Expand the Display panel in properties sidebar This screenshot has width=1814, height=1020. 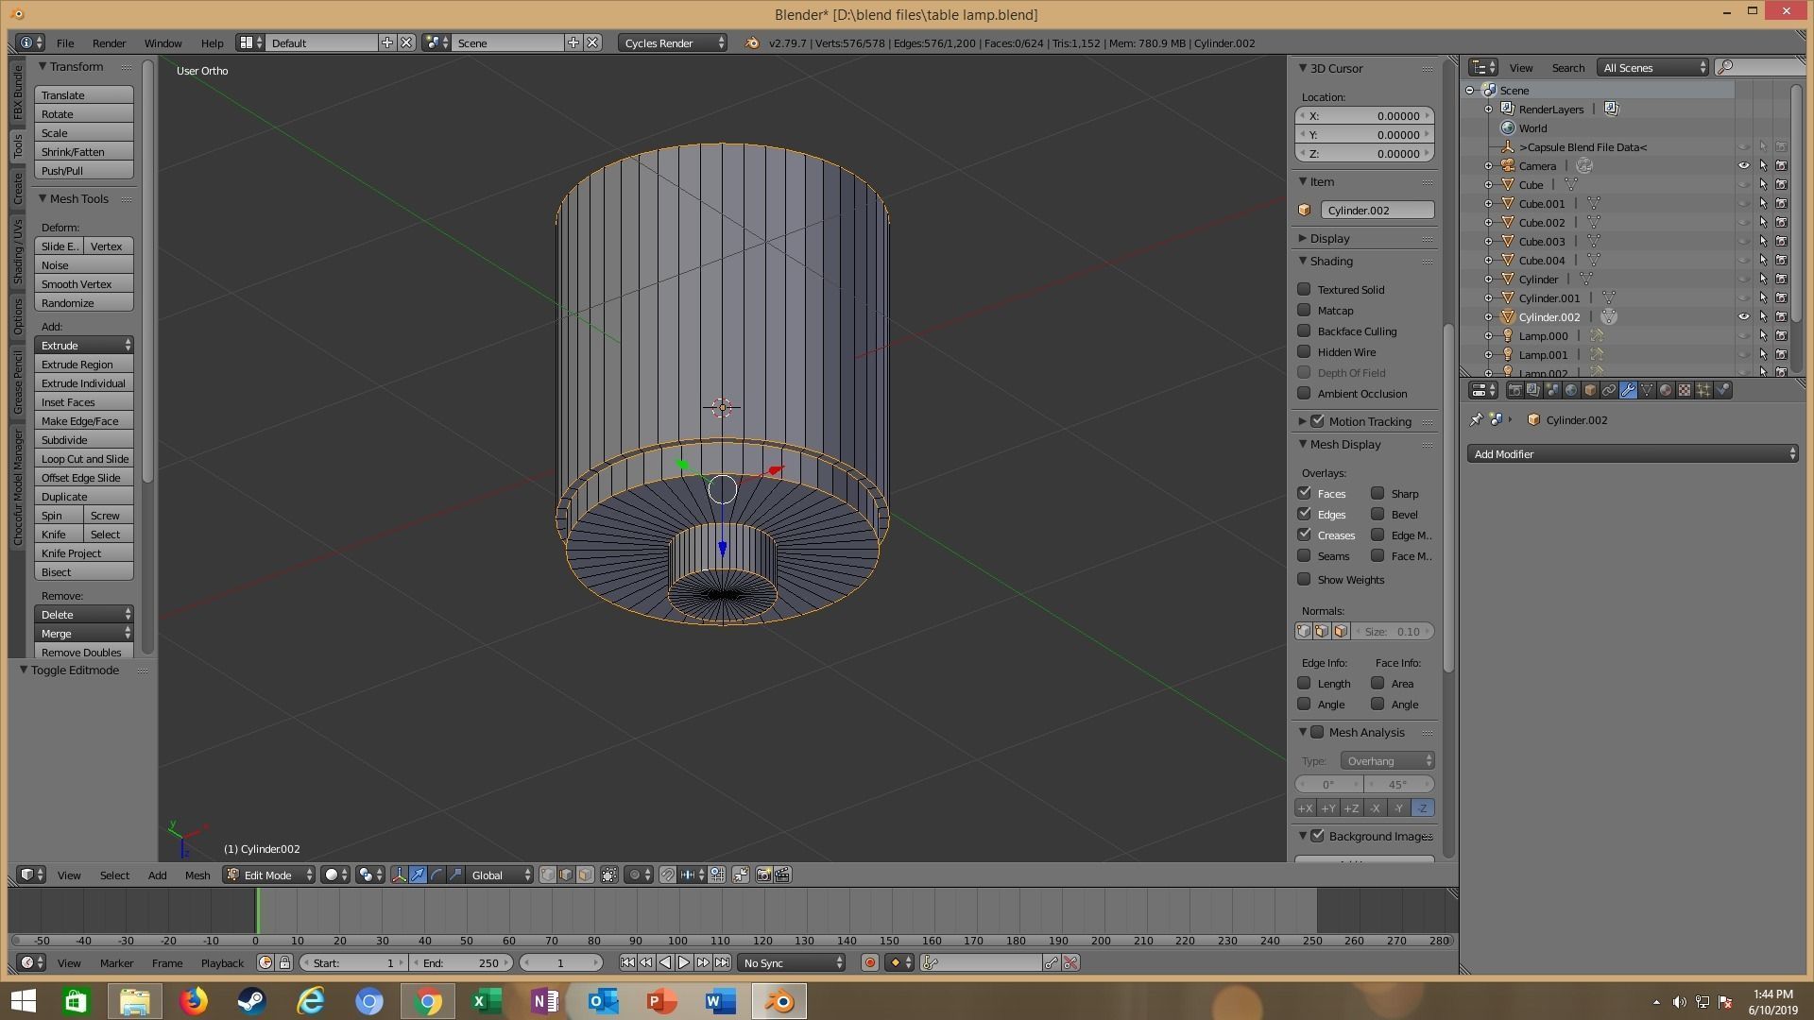click(1329, 238)
